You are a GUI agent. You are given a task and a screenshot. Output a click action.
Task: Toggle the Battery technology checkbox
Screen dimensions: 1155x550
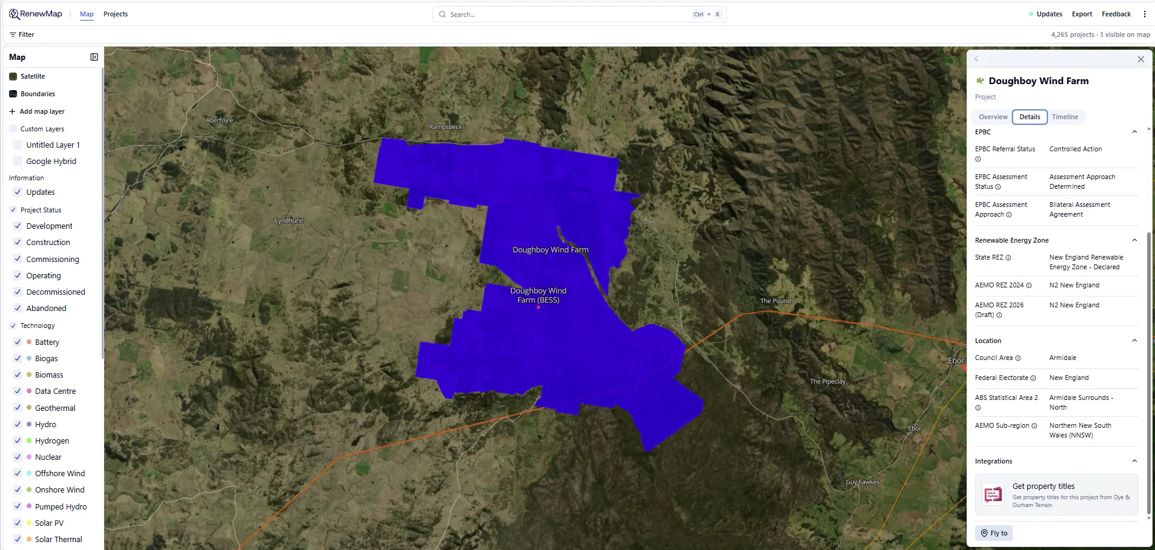tap(18, 342)
